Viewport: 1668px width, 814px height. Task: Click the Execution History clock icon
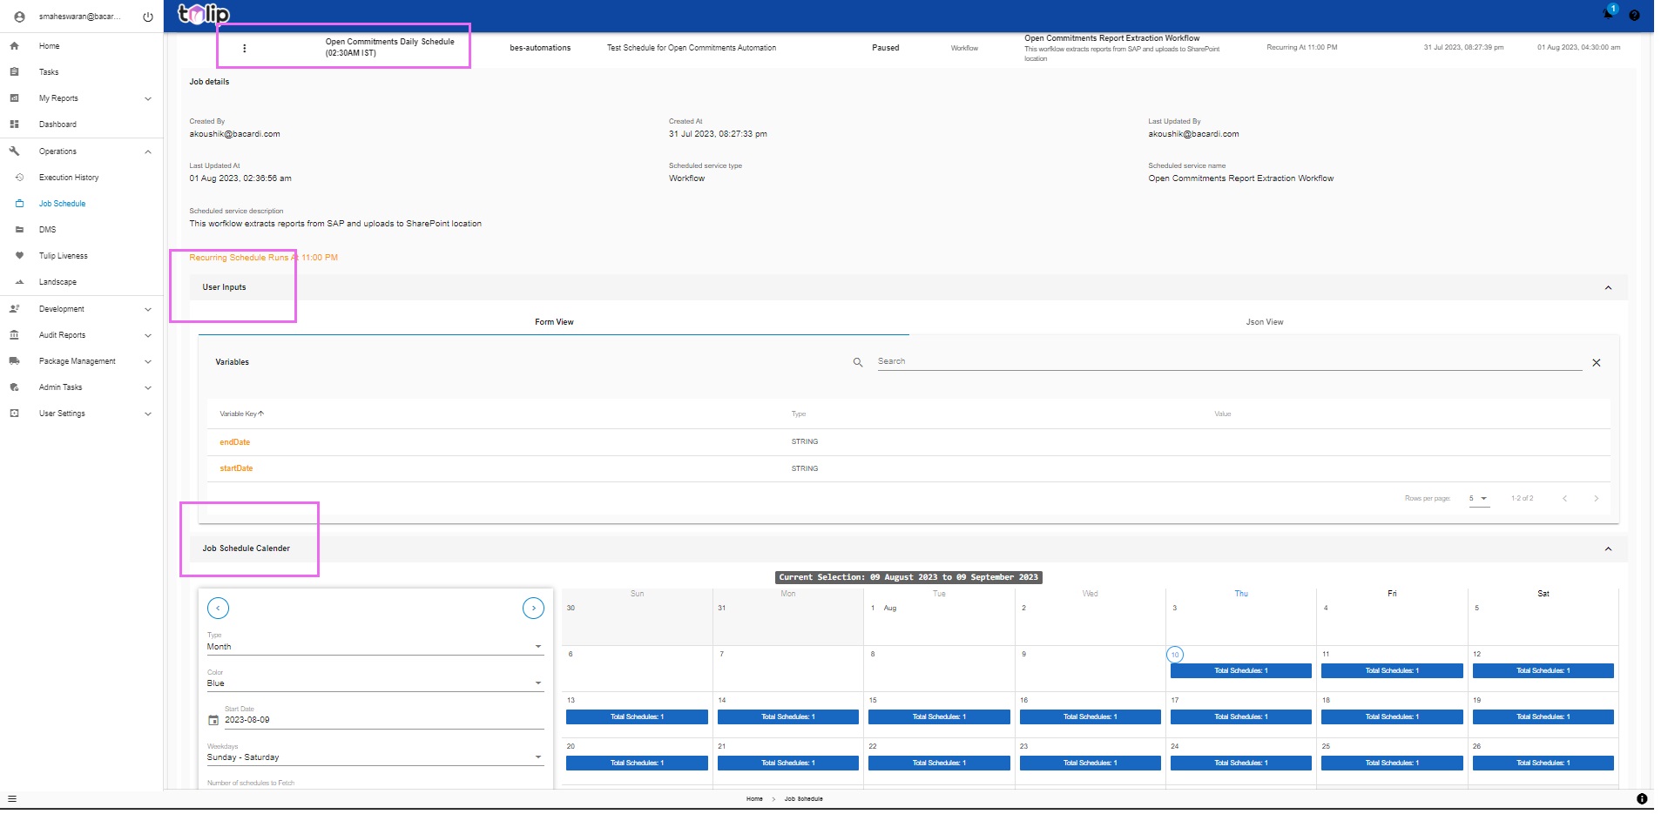point(19,178)
